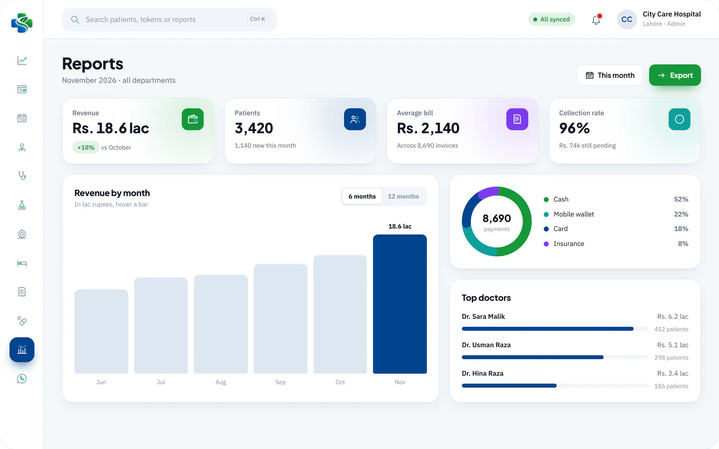
Task: Open the patients person icon in sidebar
Action: point(22,147)
